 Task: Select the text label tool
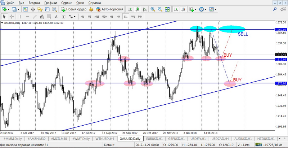tap(56, 16)
